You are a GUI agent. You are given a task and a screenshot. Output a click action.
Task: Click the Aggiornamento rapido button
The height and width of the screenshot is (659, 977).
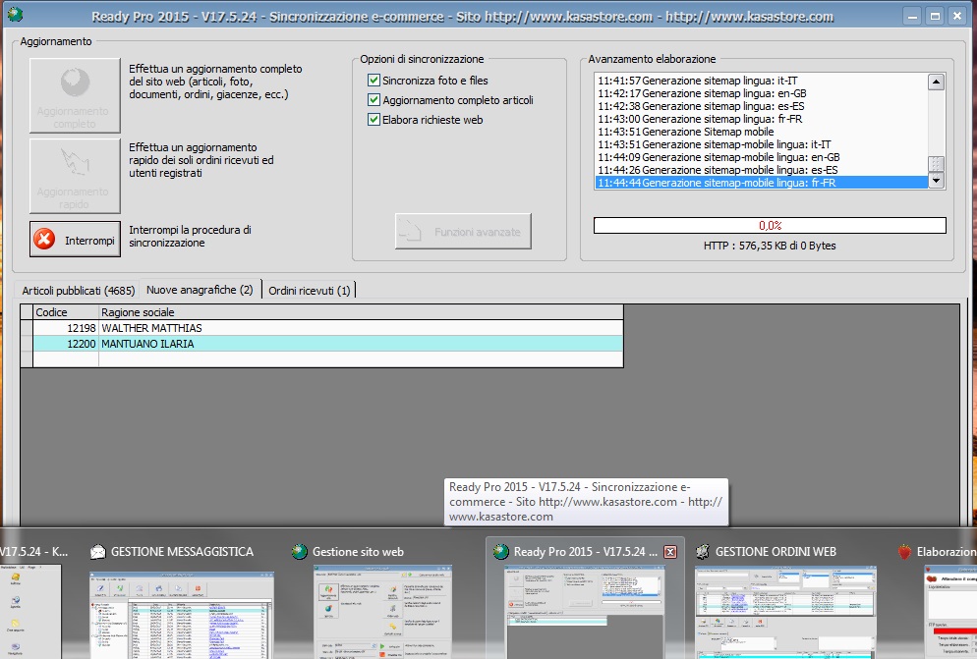coord(75,176)
